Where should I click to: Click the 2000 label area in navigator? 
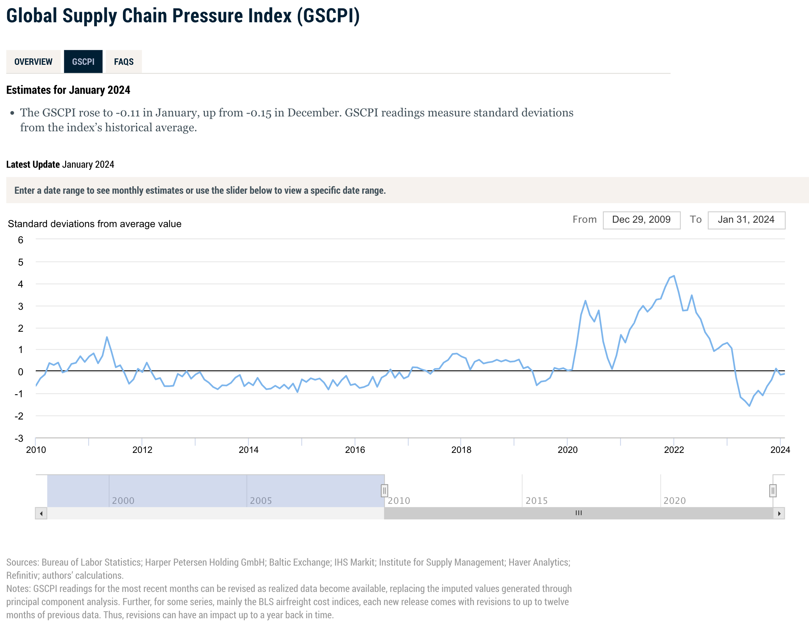point(123,500)
